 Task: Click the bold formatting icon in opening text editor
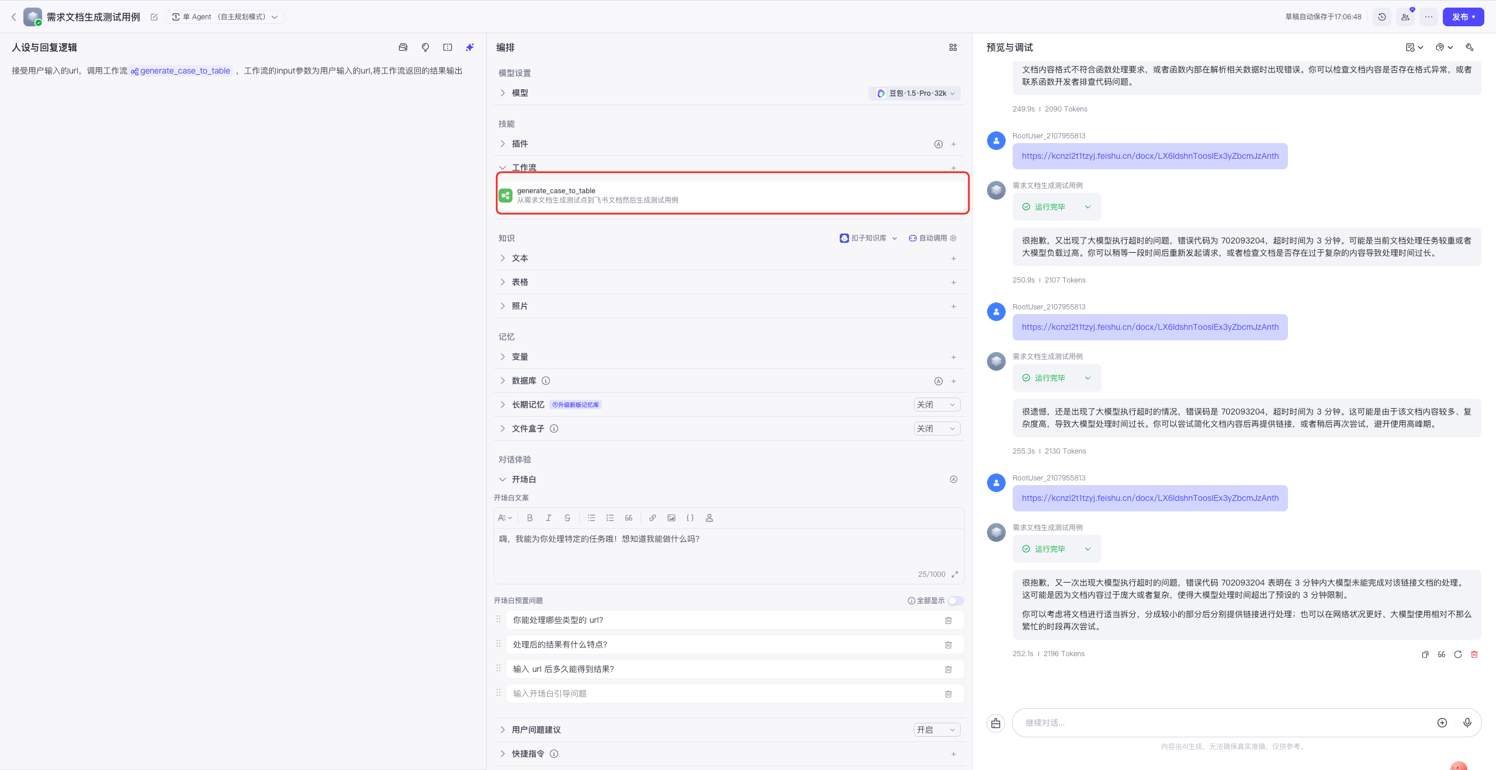click(x=529, y=518)
